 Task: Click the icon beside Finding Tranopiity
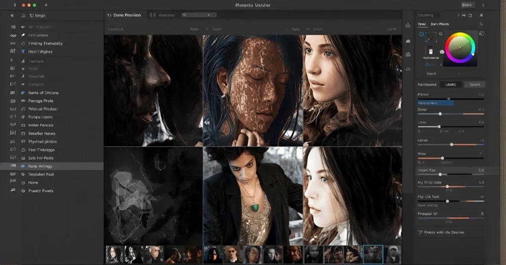23,43
